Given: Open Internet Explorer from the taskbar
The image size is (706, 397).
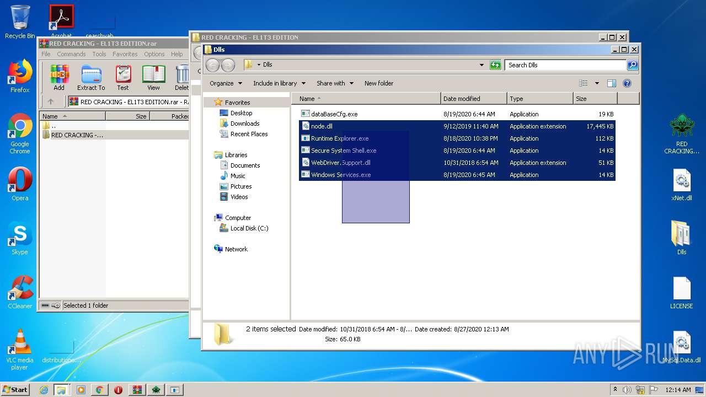Looking at the screenshot, I should (x=44, y=390).
